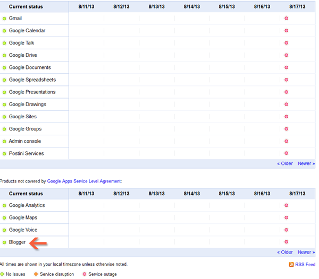The height and width of the screenshot is (279, 319).
Task: Click the green status dot beside Google Talk
Action: (x=4, y=43)
